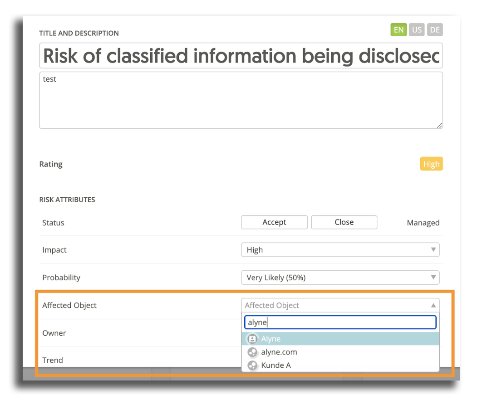Select Alyne from the dropdown results
Image resolution: width=477 pixels, height=405 pixels.
pyautogui.click(x=340, y=339)
